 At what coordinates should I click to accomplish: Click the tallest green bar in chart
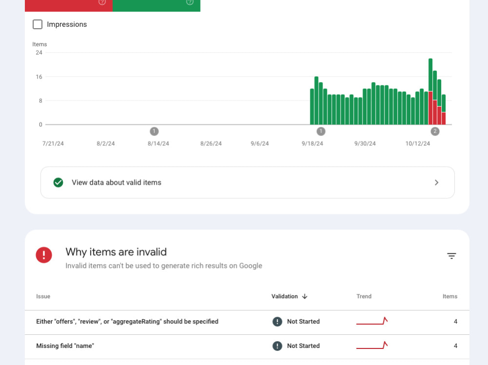pos(430,75)
